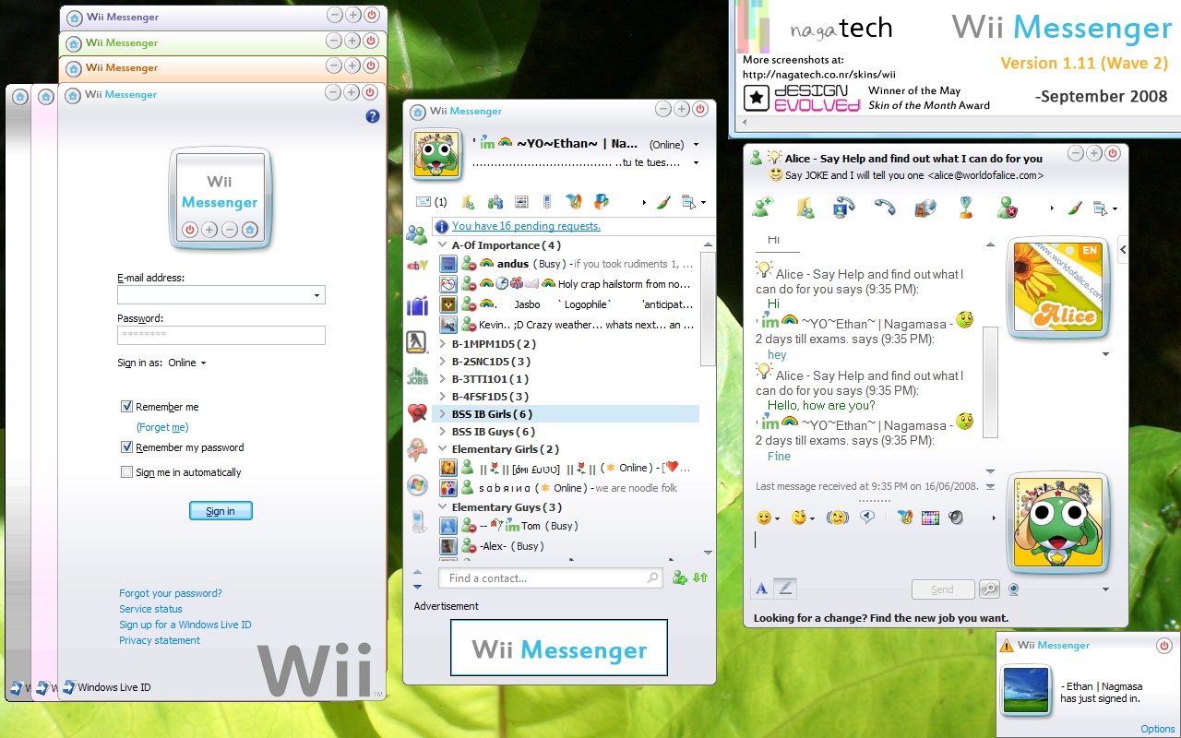Open the eBay tab icon in sidebar
Screen dimensions: 1181x738
pos(417,267)
